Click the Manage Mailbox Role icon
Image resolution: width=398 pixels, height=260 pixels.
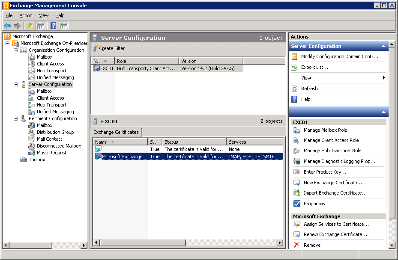coord(297,130)
